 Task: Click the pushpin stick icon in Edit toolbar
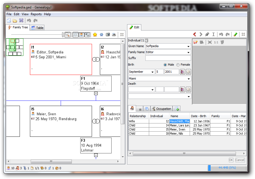(x=207, y=34)
